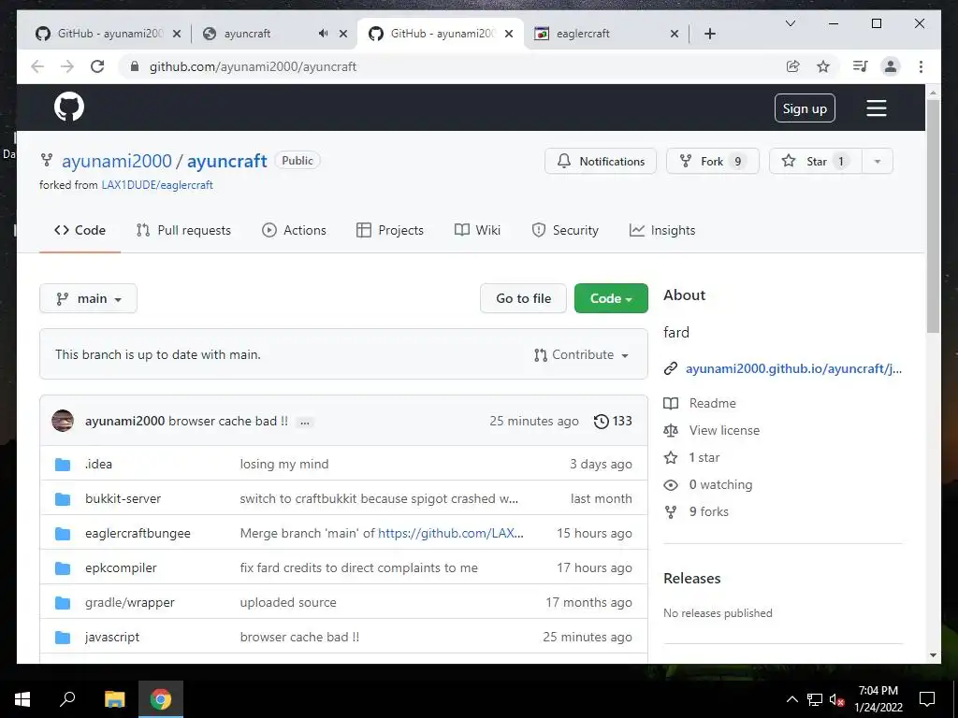Screen dimensions: 958x718
Task: Open Windows Start menu
Action: (22, 699)
